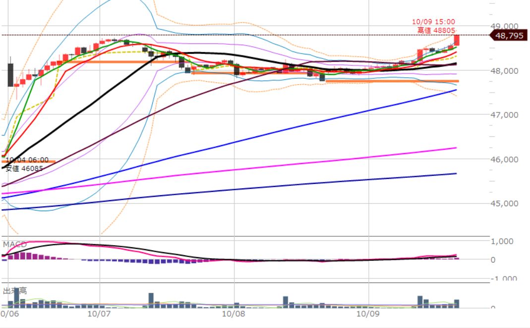The image size is (530, 328).
Task: Click the 45,000 price axis label
Action: click(x=504, y=204)
